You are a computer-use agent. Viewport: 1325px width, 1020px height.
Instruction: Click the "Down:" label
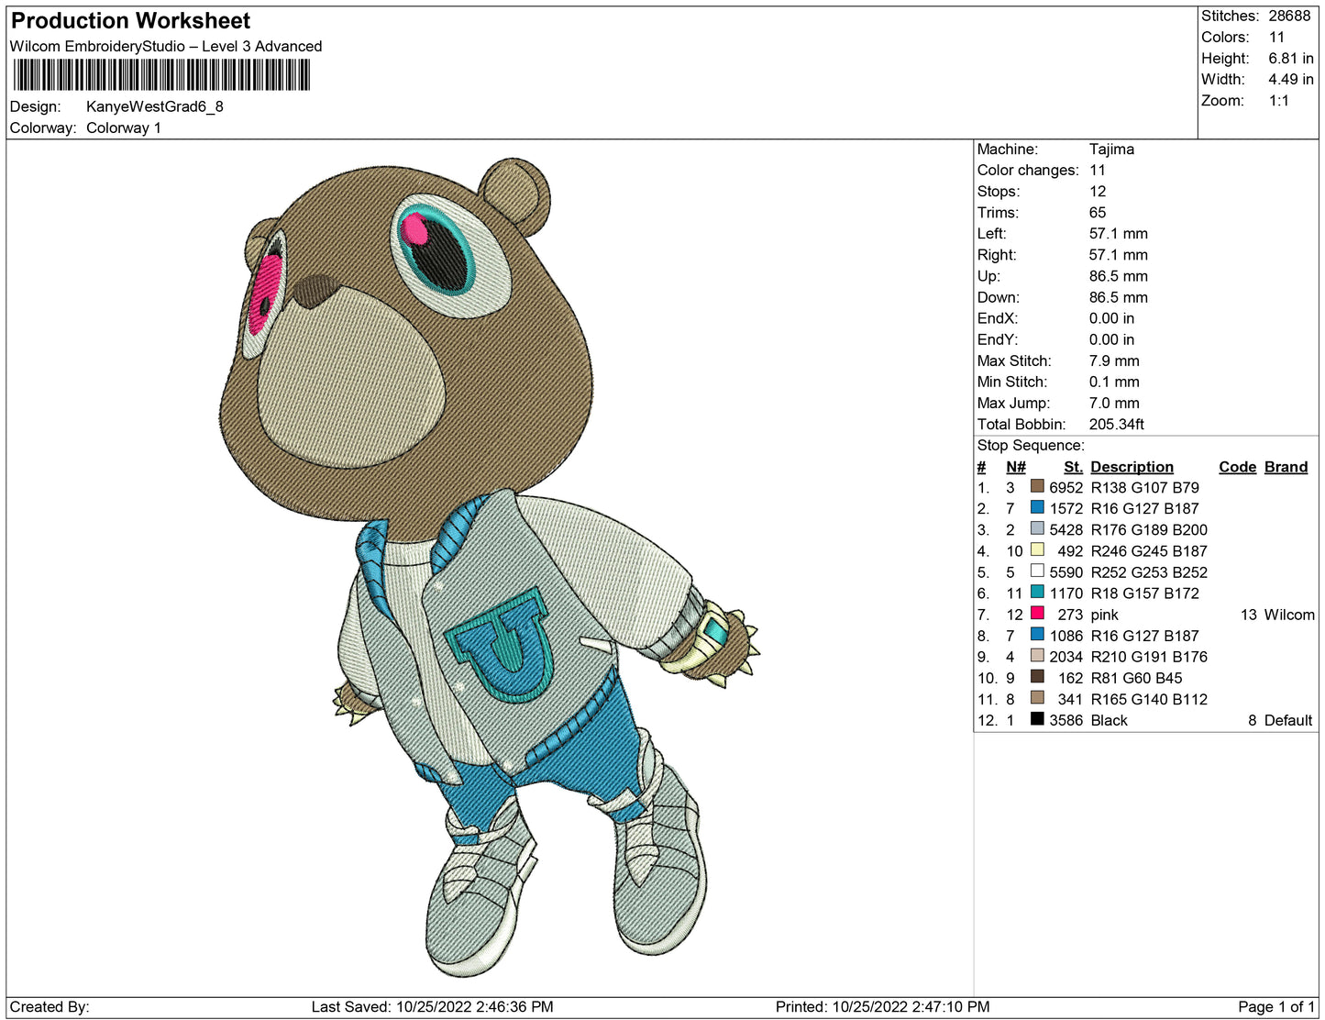pyautogui.click(x=999, y=297)
